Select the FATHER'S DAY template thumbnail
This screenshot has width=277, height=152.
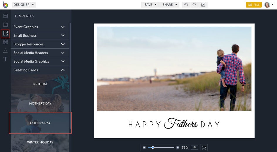pos(40,123)
